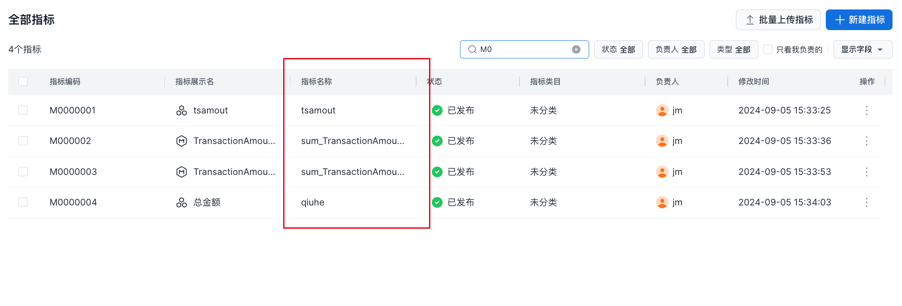The width and height of the screenshot is (902, 306).
Task: Click the composite metric icon beside tsamout
Action: pos(182,110)
